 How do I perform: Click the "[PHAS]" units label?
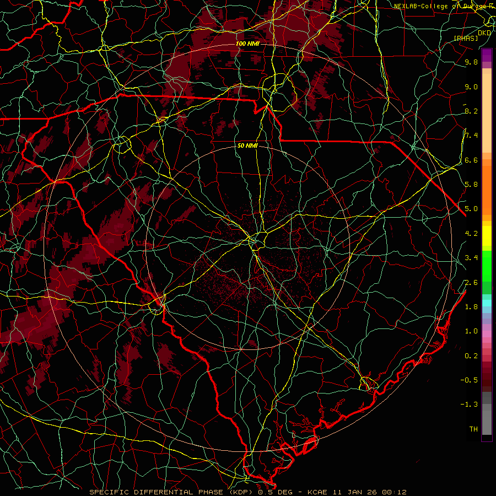click(x=466, y=38)
